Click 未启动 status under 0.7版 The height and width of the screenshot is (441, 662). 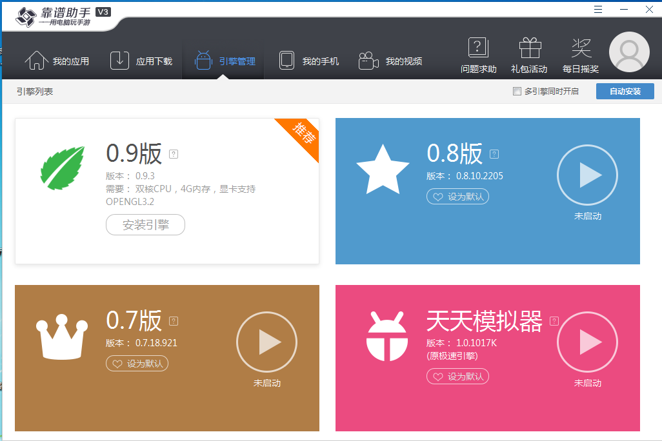[x=267, y=383]
